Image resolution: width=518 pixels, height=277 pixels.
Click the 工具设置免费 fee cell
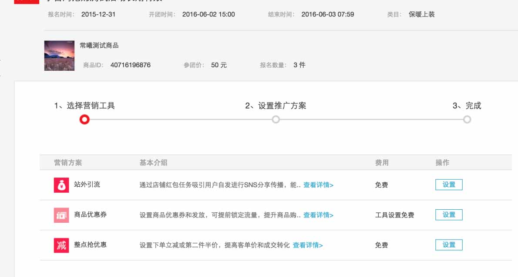(395, 215)
